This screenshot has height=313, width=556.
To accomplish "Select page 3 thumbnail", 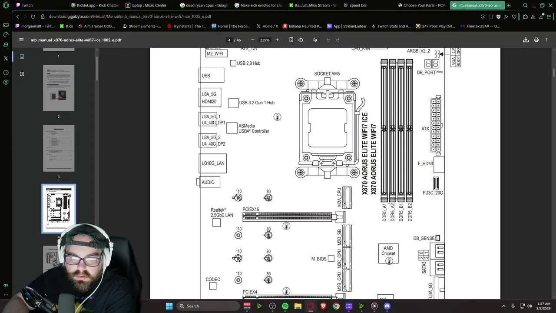I will pyautogui.click(x=59, y=148).
